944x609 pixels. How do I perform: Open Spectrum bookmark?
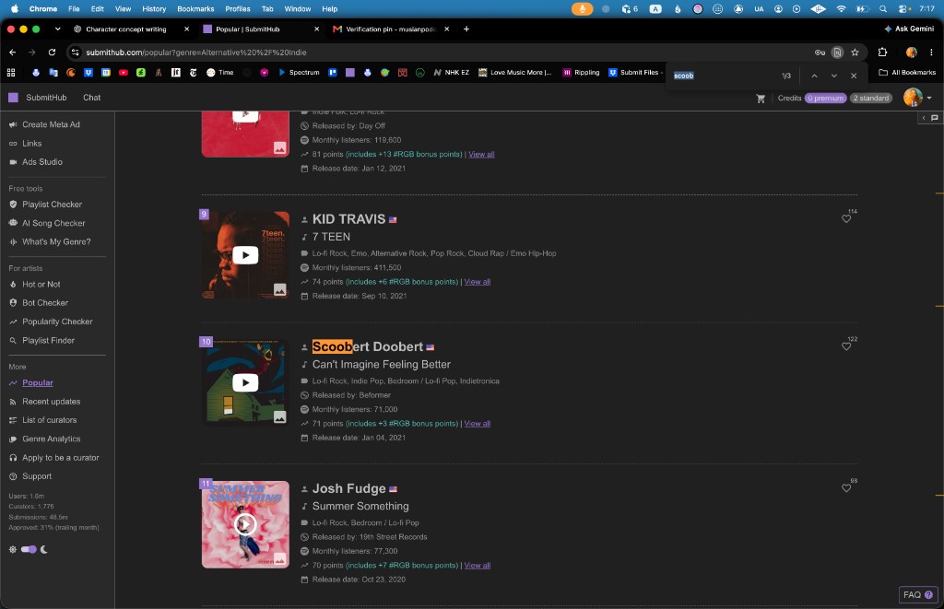coord(299,72)
